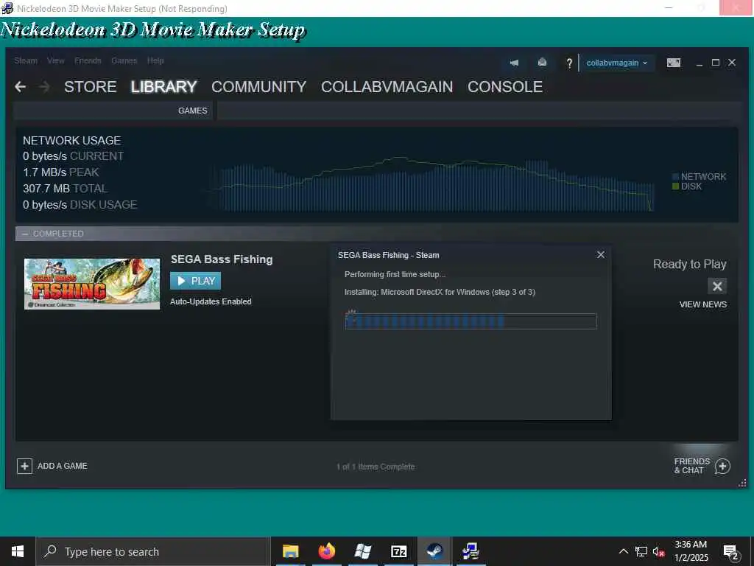This screenshot has width=754, height=566.
Task: Click VIEW NEWS link
Action: (x=703, y=304)
